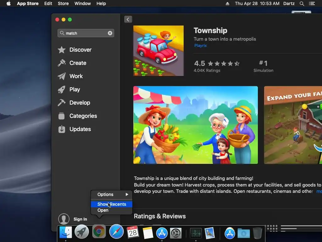Open the Applications folder in the Dock
The height and width of the screenshot is (242, 322).
coord(230,233)
